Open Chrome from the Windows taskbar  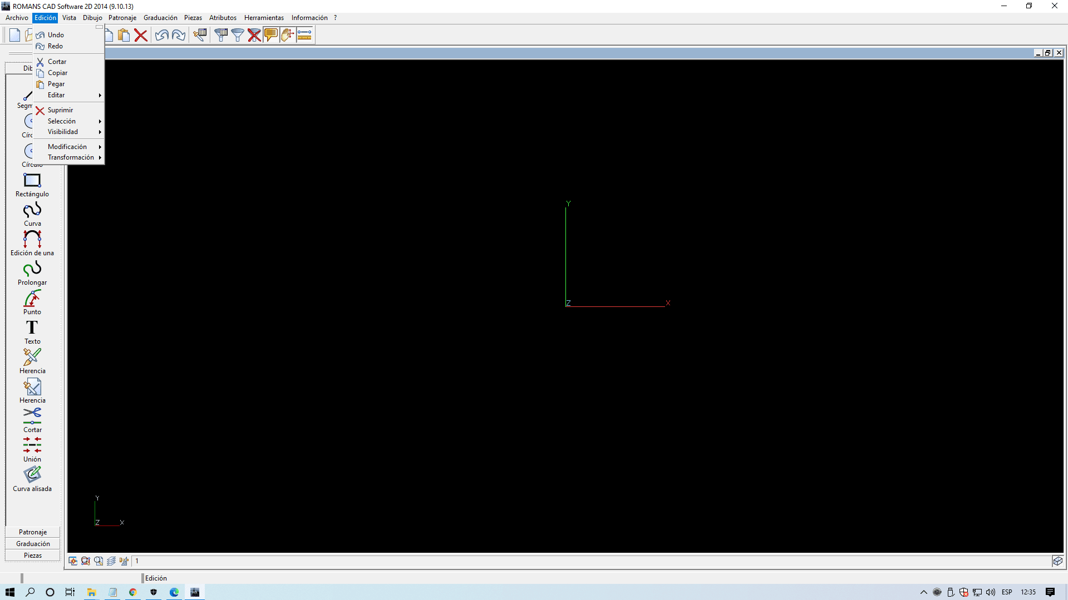pyautogui.click(x=132, y=592)
